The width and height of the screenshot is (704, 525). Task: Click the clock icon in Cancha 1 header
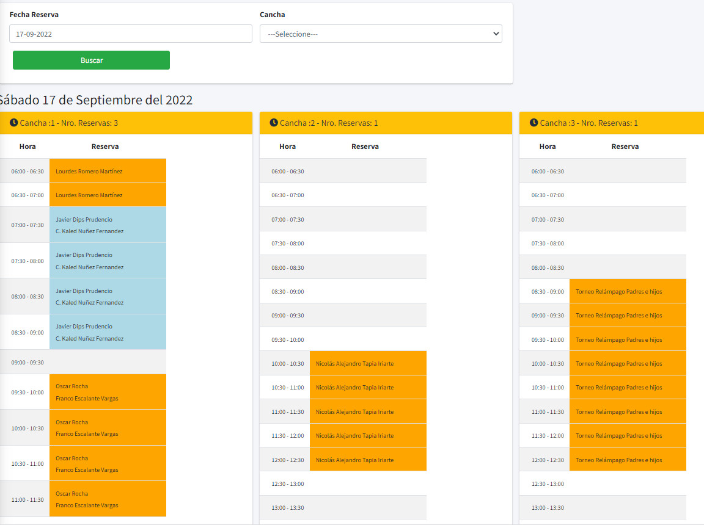(x=13, y=123)
